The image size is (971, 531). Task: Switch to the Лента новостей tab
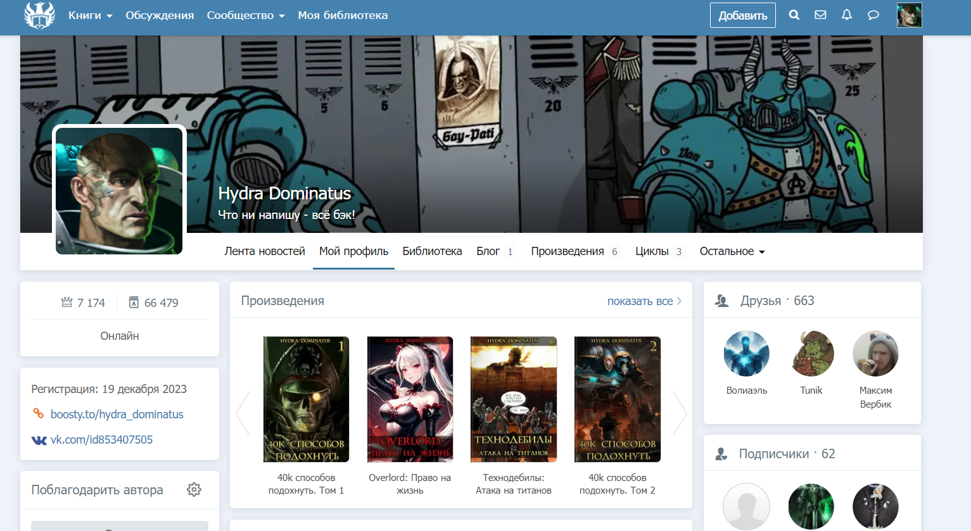click(x=265, y=251)
